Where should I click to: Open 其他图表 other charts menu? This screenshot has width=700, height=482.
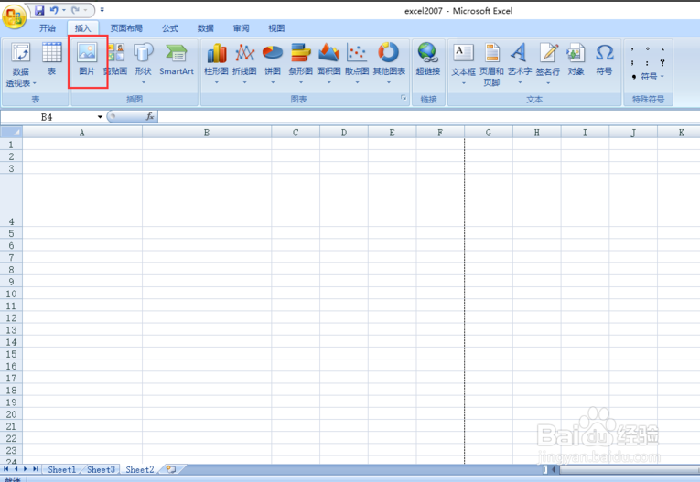click(x=389, y=62)
